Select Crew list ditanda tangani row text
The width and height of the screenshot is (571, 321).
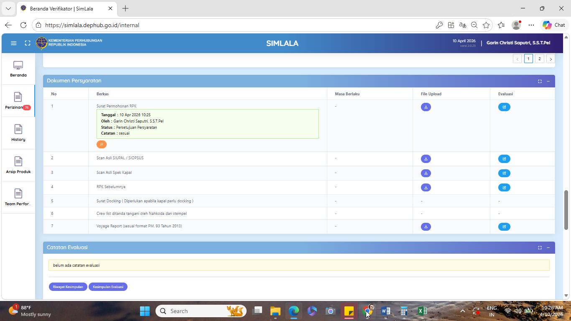[142, 214]
